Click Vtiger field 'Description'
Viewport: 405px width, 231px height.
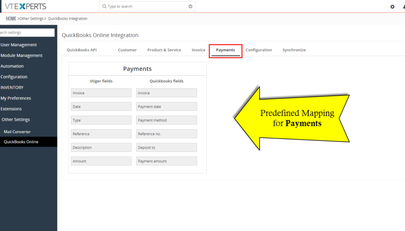click(101, 147)
